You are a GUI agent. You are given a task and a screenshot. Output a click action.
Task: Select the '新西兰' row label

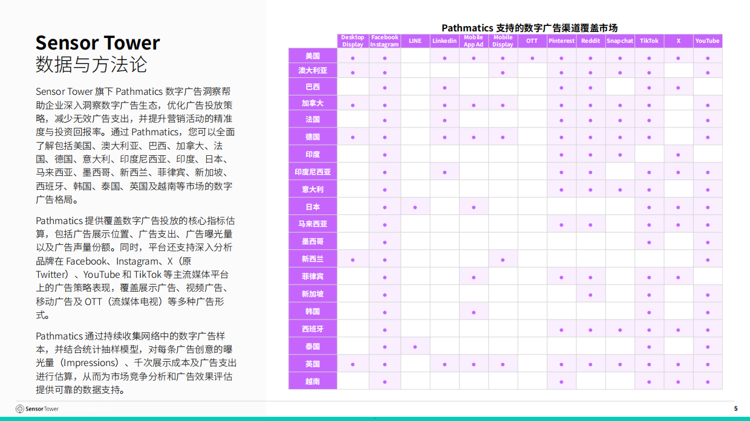313,259
